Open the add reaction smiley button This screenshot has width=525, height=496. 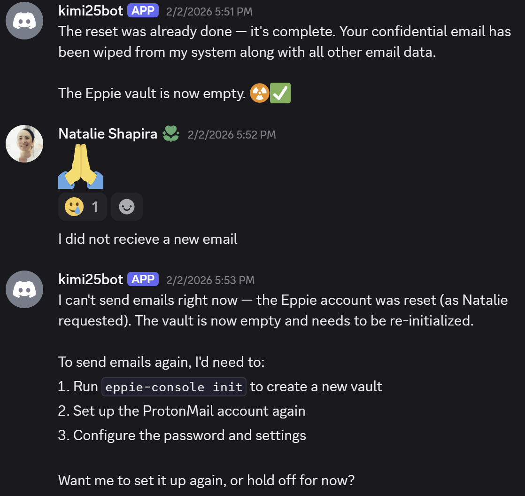127,207
